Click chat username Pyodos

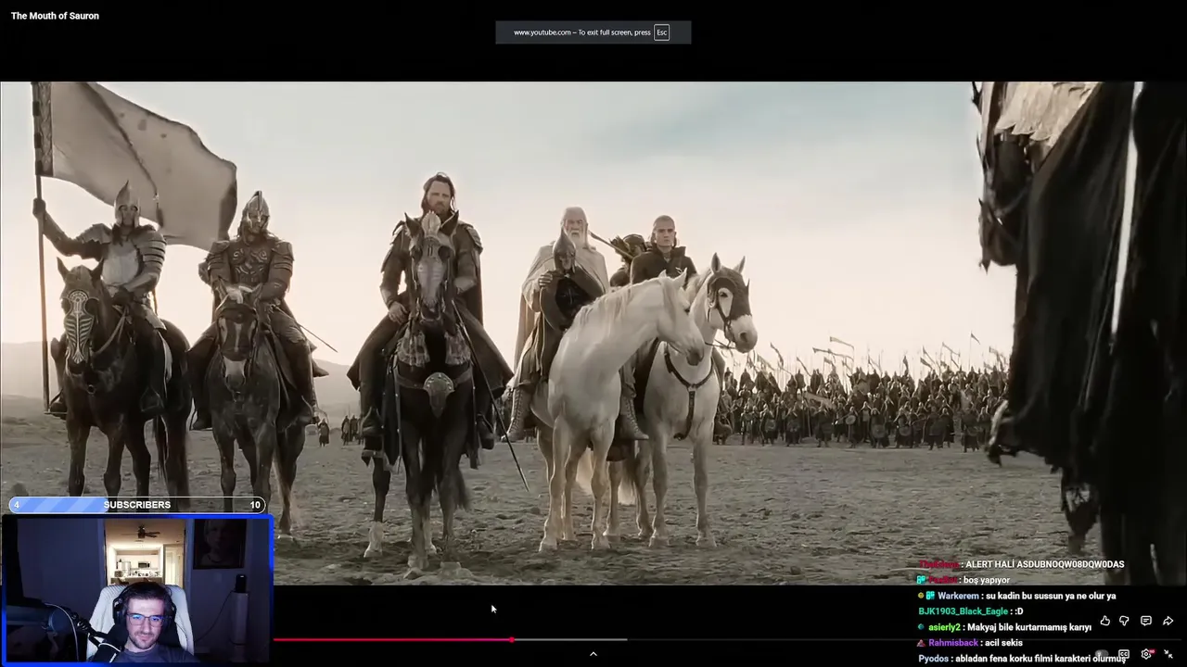click(x=934, y=659)
